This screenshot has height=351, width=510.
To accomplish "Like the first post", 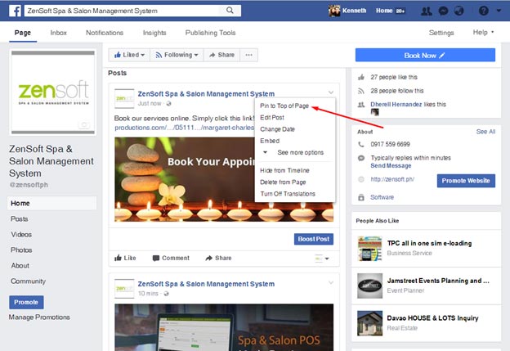I will 125,258.
